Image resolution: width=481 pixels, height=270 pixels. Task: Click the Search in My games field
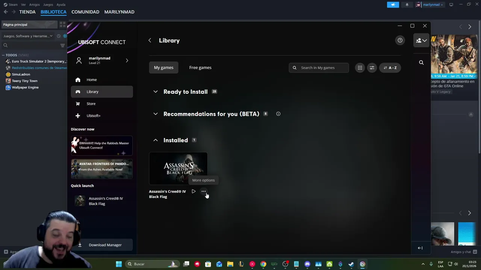(319, 68)
